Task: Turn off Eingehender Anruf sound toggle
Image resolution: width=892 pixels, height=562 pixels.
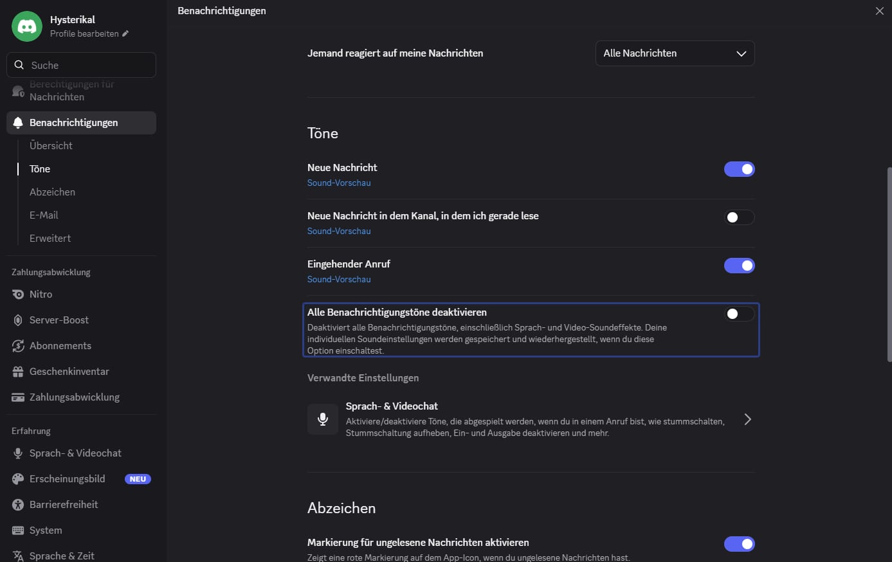Action: [740, 266]
